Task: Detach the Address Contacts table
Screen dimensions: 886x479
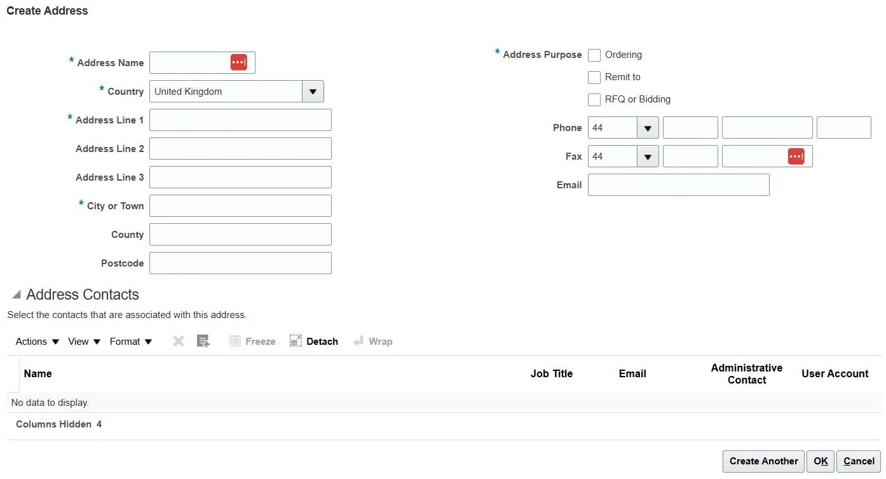Action: point(314,342)
